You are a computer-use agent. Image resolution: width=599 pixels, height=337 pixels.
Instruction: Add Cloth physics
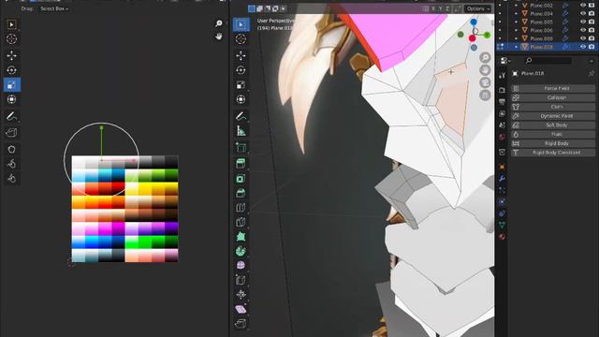(553, 107)
